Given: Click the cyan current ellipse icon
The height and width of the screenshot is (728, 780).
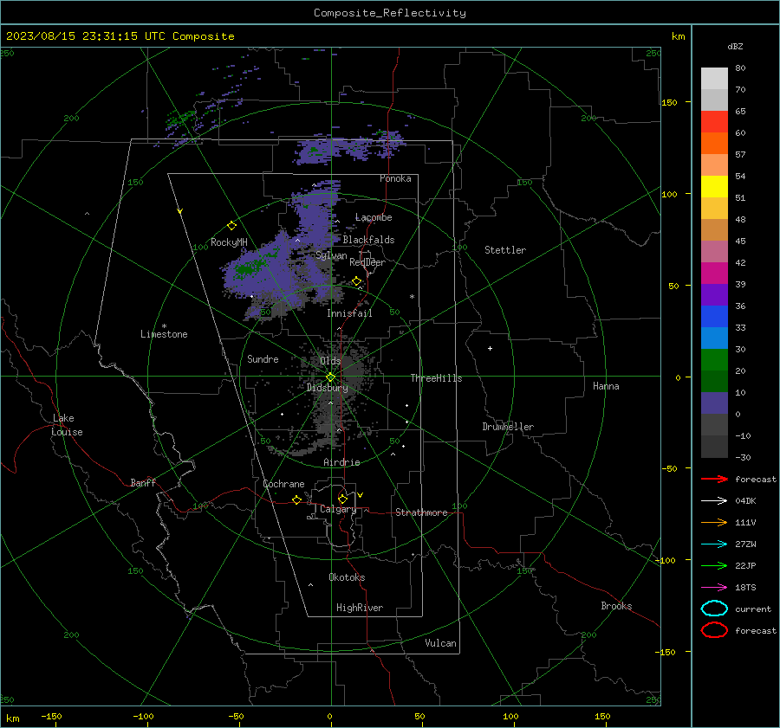Looking at the screenshot, I should click(714, 609).
